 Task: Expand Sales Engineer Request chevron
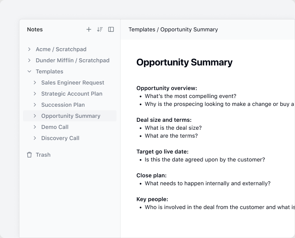[35, 83]
